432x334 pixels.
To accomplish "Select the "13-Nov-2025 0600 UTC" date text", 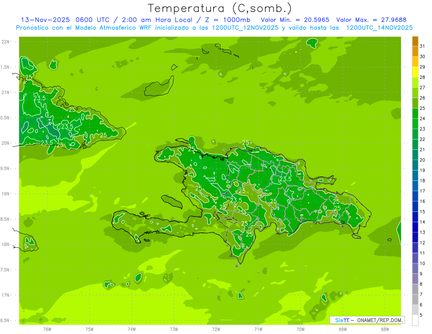I will [x=65, y=20].
